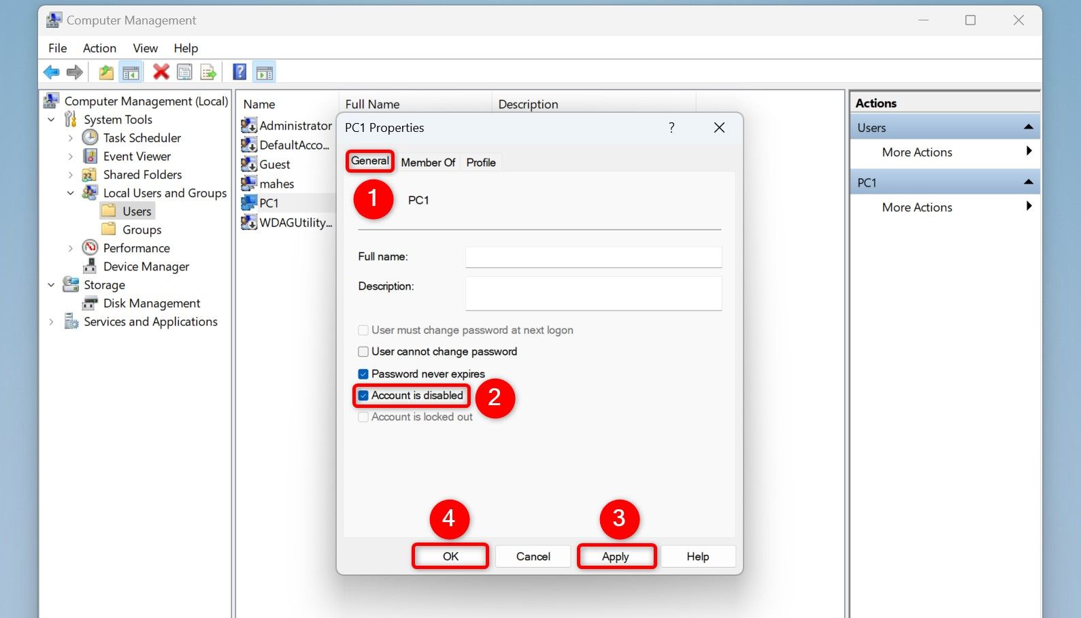1081x618 pixels.
Task: Click the WDAGUtility user account icon
Action: tap(249, 222)
